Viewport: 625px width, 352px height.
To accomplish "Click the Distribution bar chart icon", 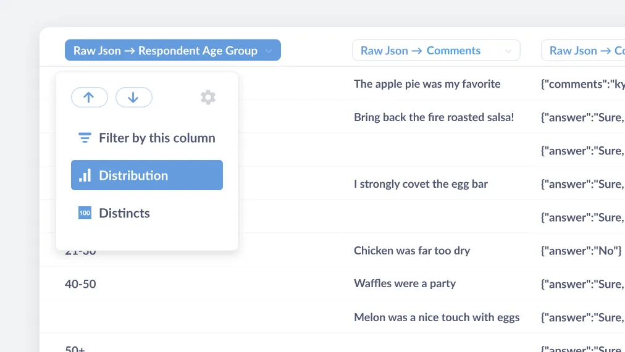I will point(85,175).
